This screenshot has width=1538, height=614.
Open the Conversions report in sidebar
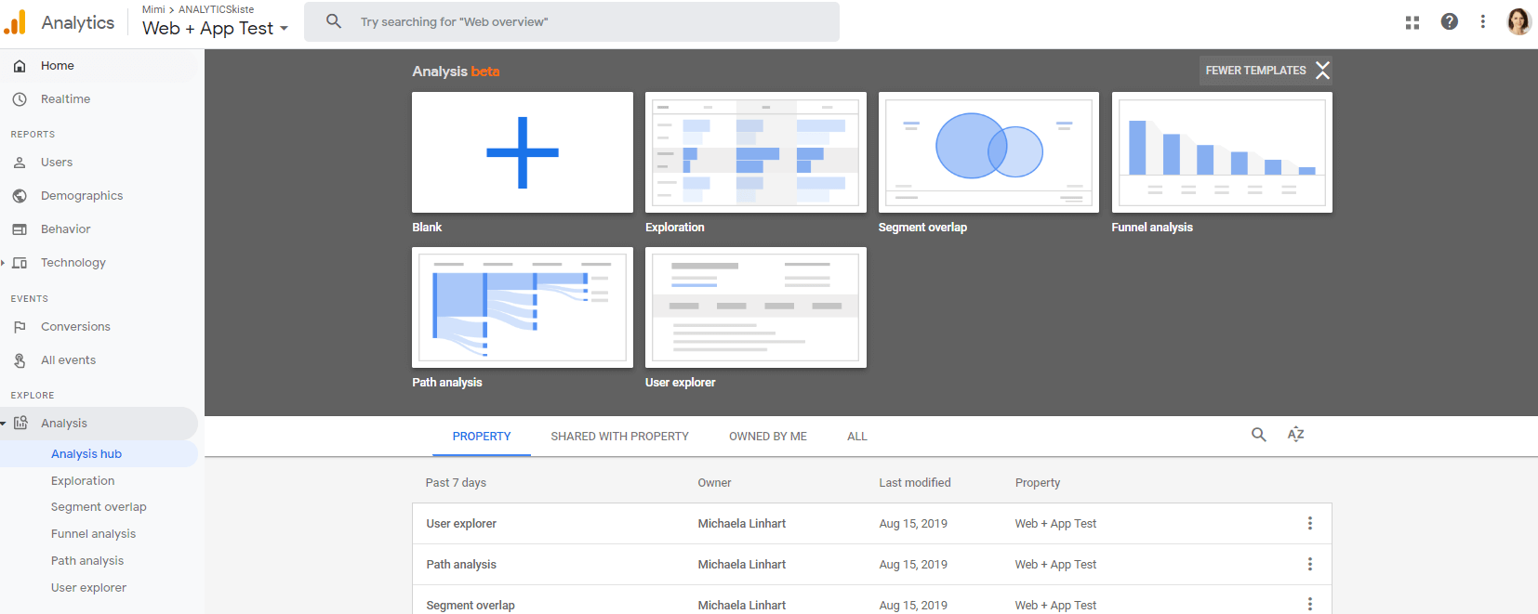point(75,327)
